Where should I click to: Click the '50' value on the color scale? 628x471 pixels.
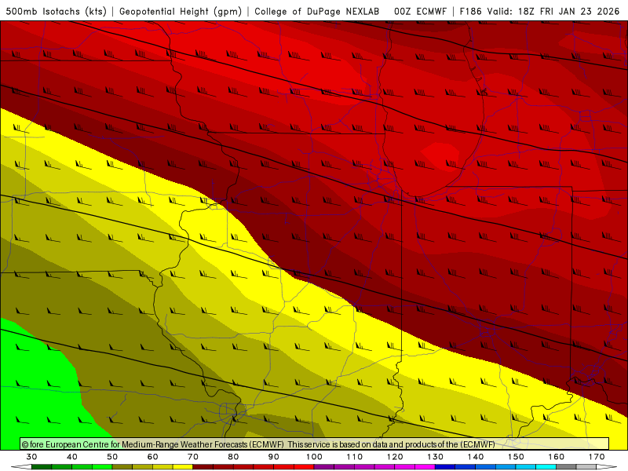[x=112, y=457]
